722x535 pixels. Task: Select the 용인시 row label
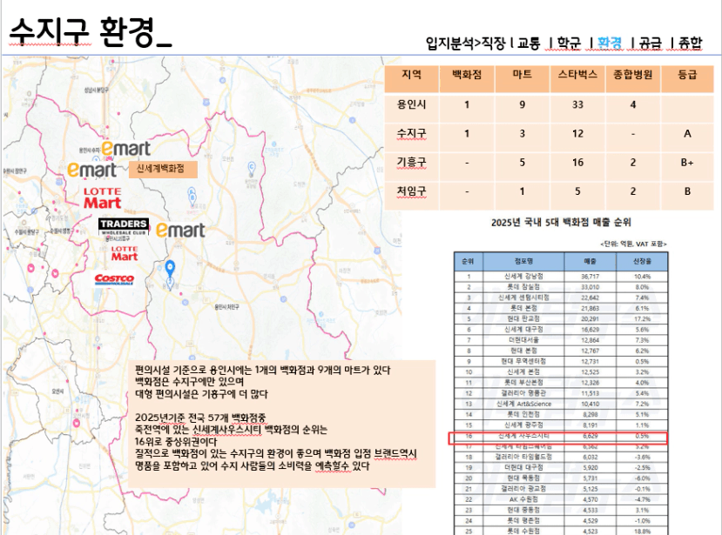412,104
